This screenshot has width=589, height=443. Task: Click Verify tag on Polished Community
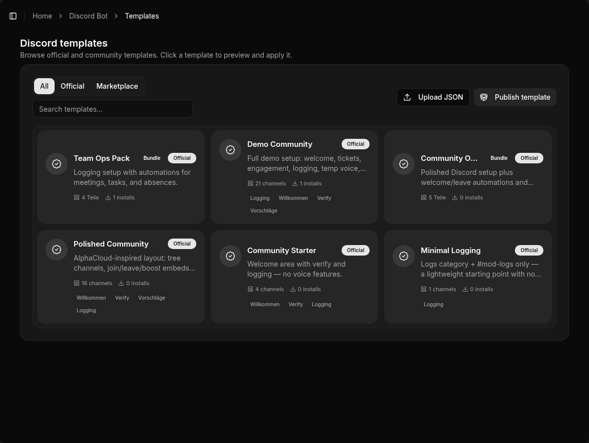122,298
